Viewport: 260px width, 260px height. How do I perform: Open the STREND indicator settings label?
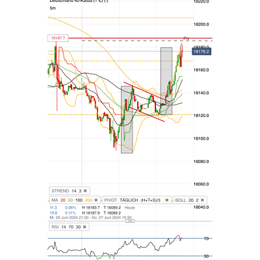click(x=60, y=191)
